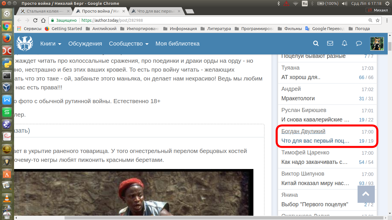
Task: Launch Firefox from the Ubuntu dock
Action: click(x=7, y=38)
